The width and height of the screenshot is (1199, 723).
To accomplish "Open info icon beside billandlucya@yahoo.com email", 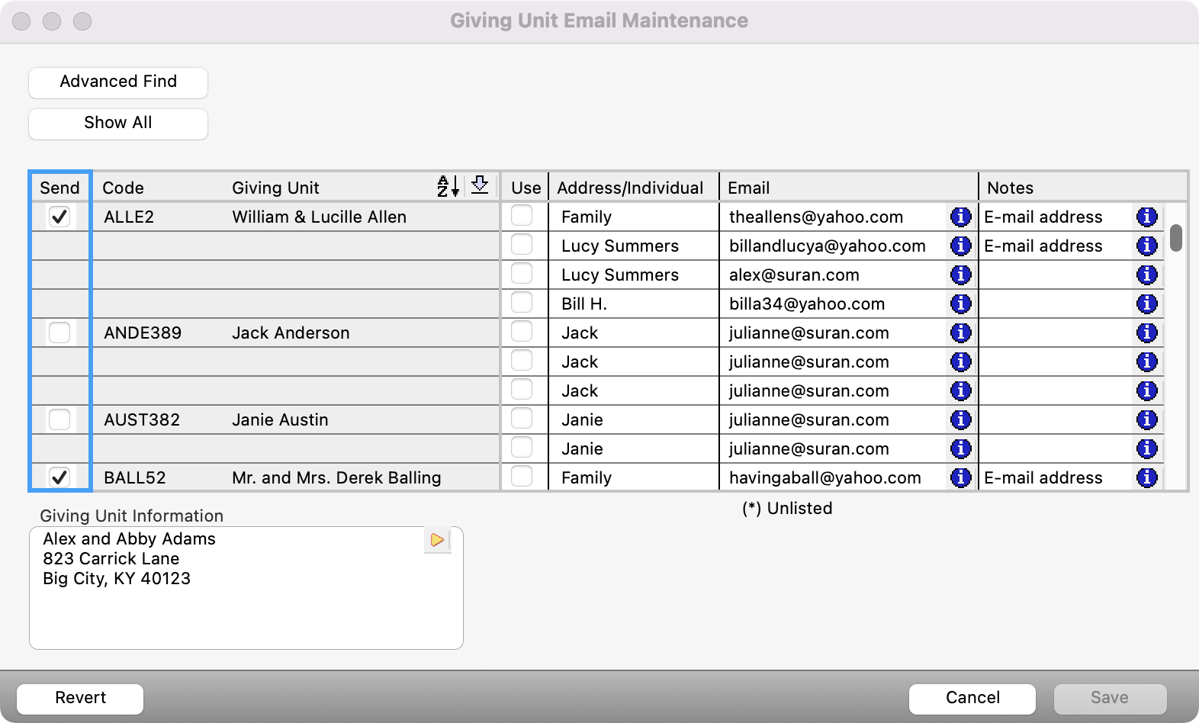I will [960, 246].
